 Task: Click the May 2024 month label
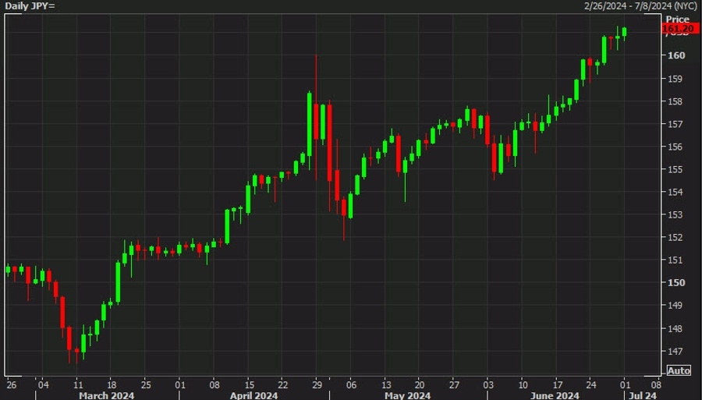click(407, 395)
